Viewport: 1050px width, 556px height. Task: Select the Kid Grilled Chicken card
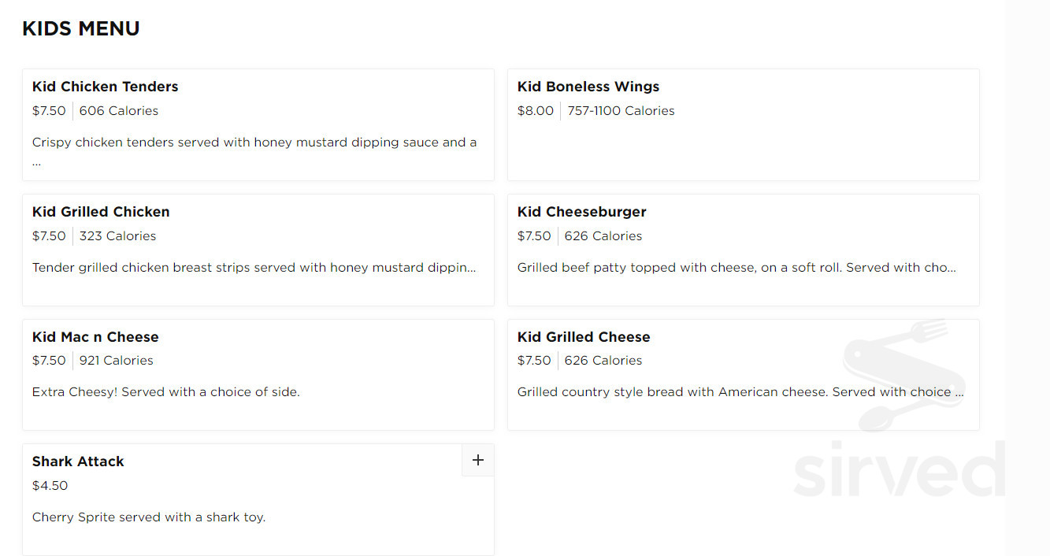click(x=258, y=250)
